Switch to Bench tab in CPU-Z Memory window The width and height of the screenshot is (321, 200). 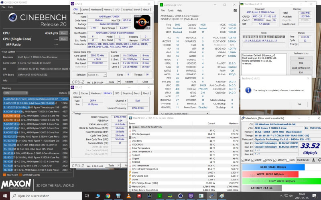click(x=137, y=93)
